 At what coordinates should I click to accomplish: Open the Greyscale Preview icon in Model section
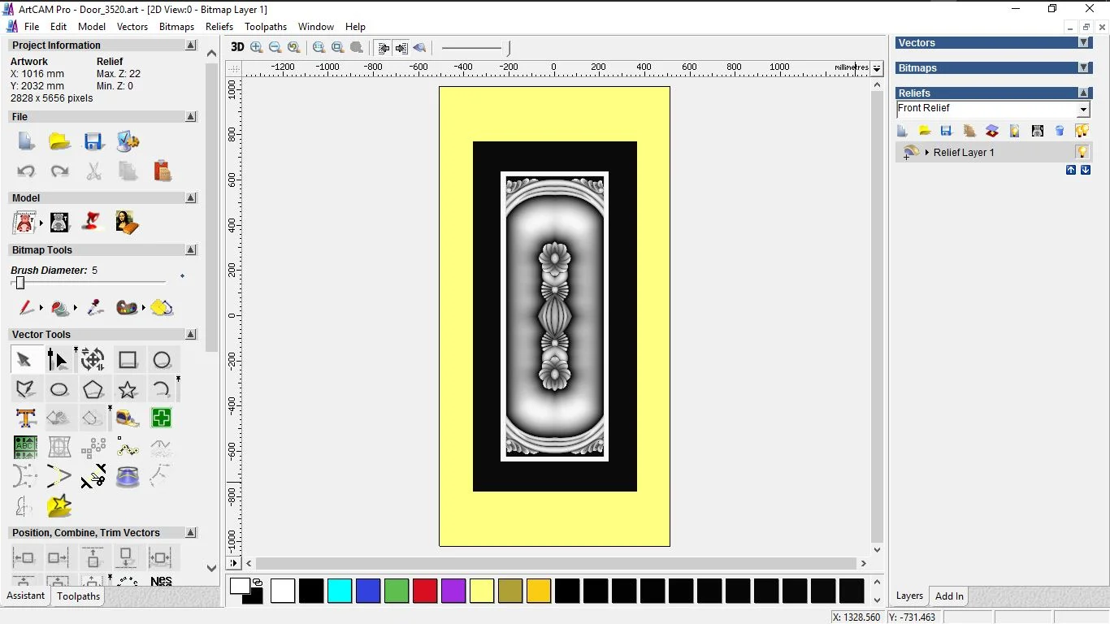(59, 222)
